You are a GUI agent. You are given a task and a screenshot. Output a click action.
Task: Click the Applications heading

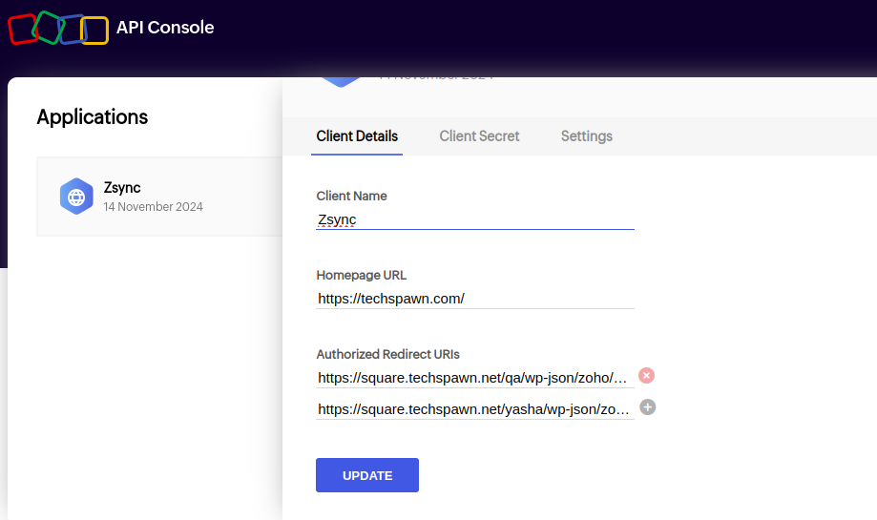pyautogui.click(x=93, y=117)
